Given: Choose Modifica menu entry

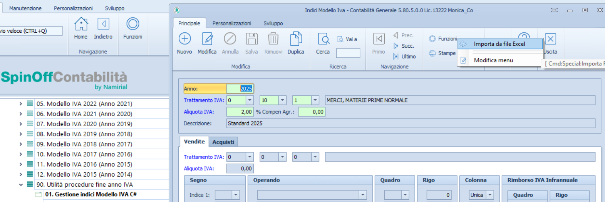Looking at the screenshot, I should coord(493,60).
